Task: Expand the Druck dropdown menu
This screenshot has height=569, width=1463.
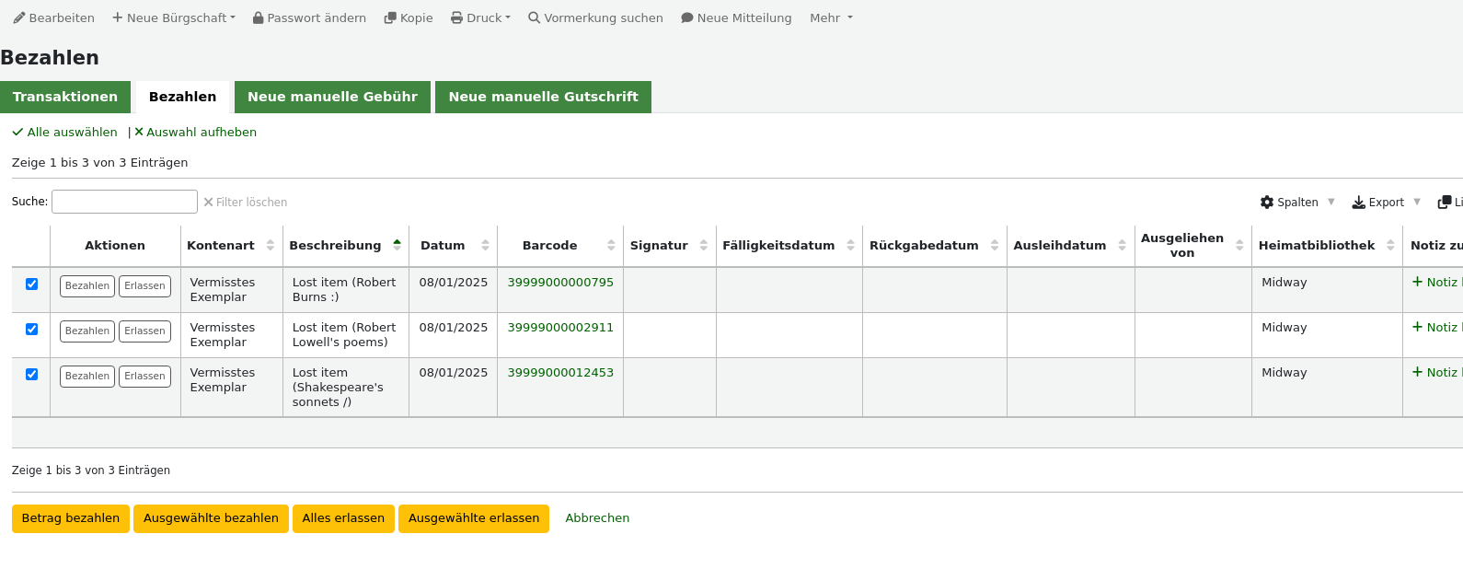Action: (480, 17)
